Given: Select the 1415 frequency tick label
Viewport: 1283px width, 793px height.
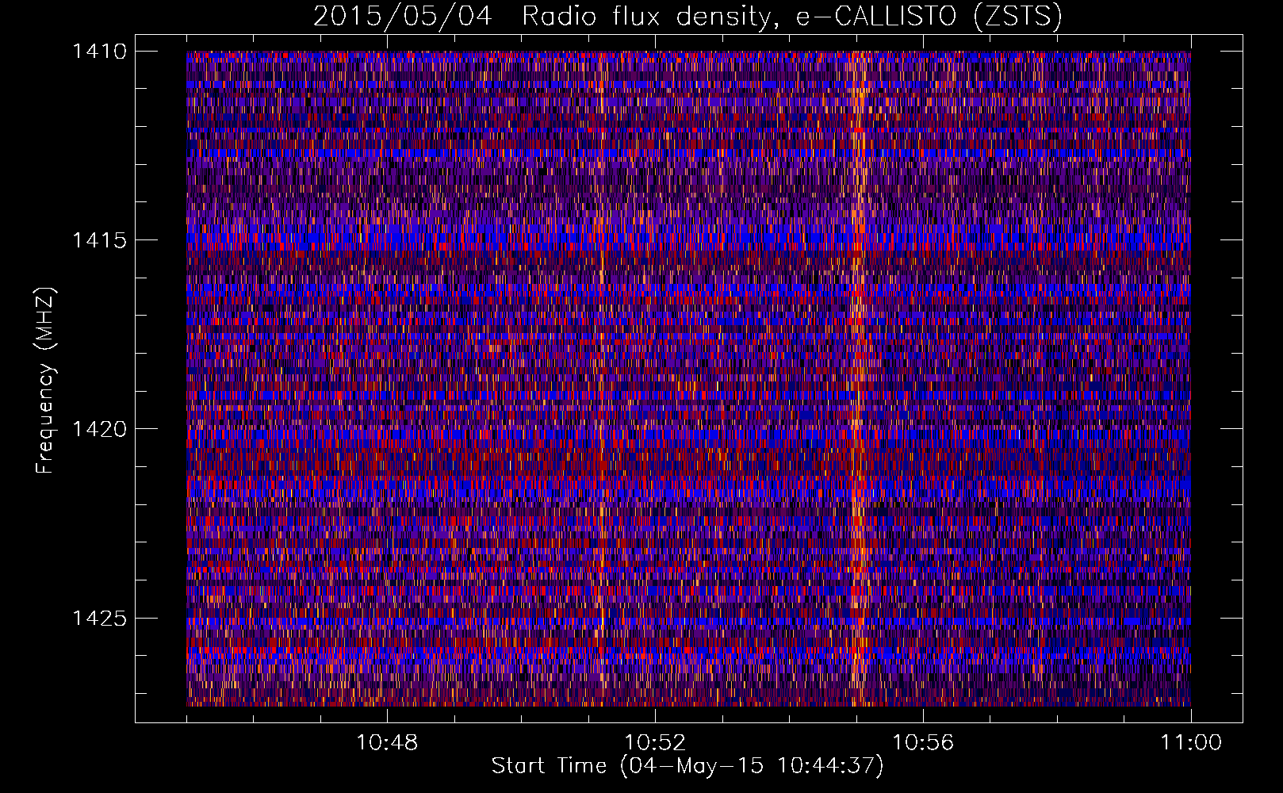Looking at the screenshot, I should [99, 240].
